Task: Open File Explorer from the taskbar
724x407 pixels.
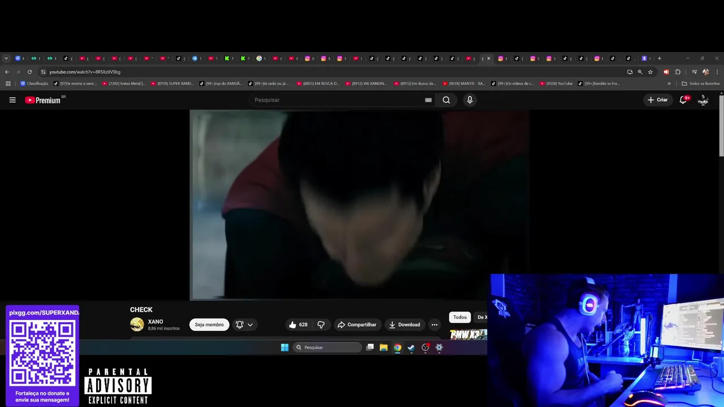Action: point(383,348)
